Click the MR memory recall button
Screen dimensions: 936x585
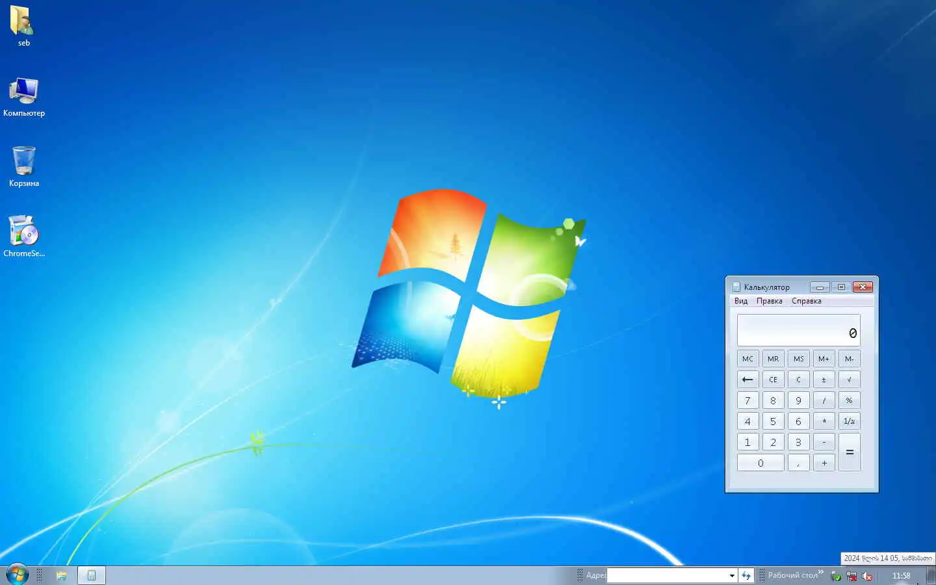pyautogui.click(x=773, y=359)
